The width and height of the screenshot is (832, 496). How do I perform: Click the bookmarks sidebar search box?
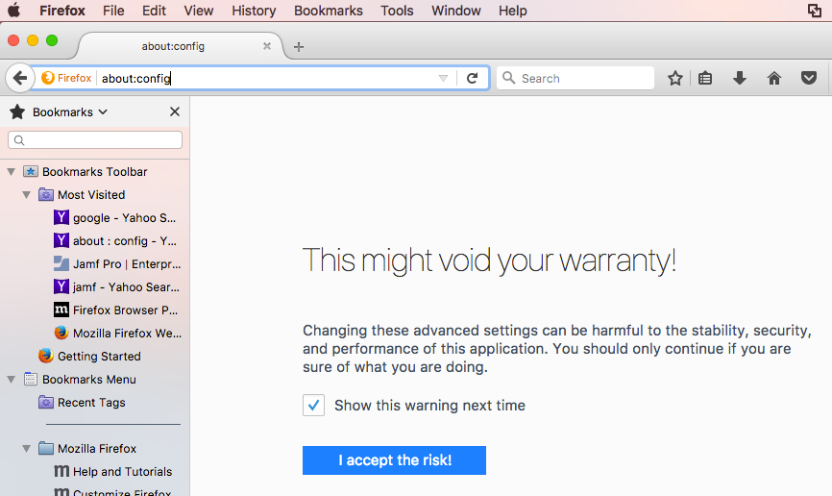[x=95, y=140]
